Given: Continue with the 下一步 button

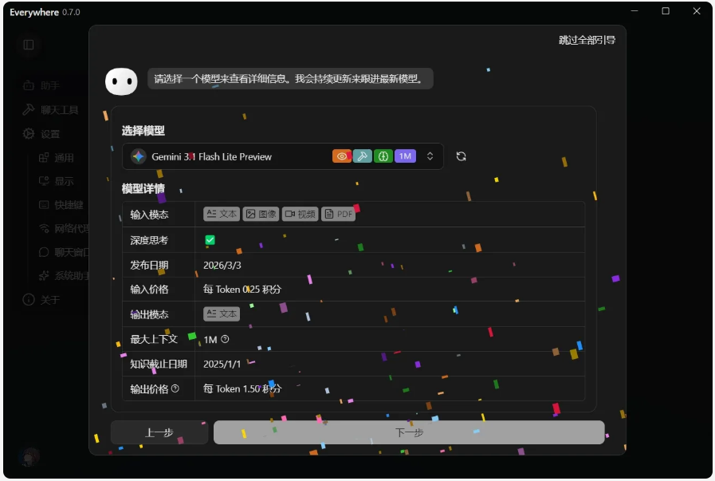Looking at the screenshot, I should [409, 432].
